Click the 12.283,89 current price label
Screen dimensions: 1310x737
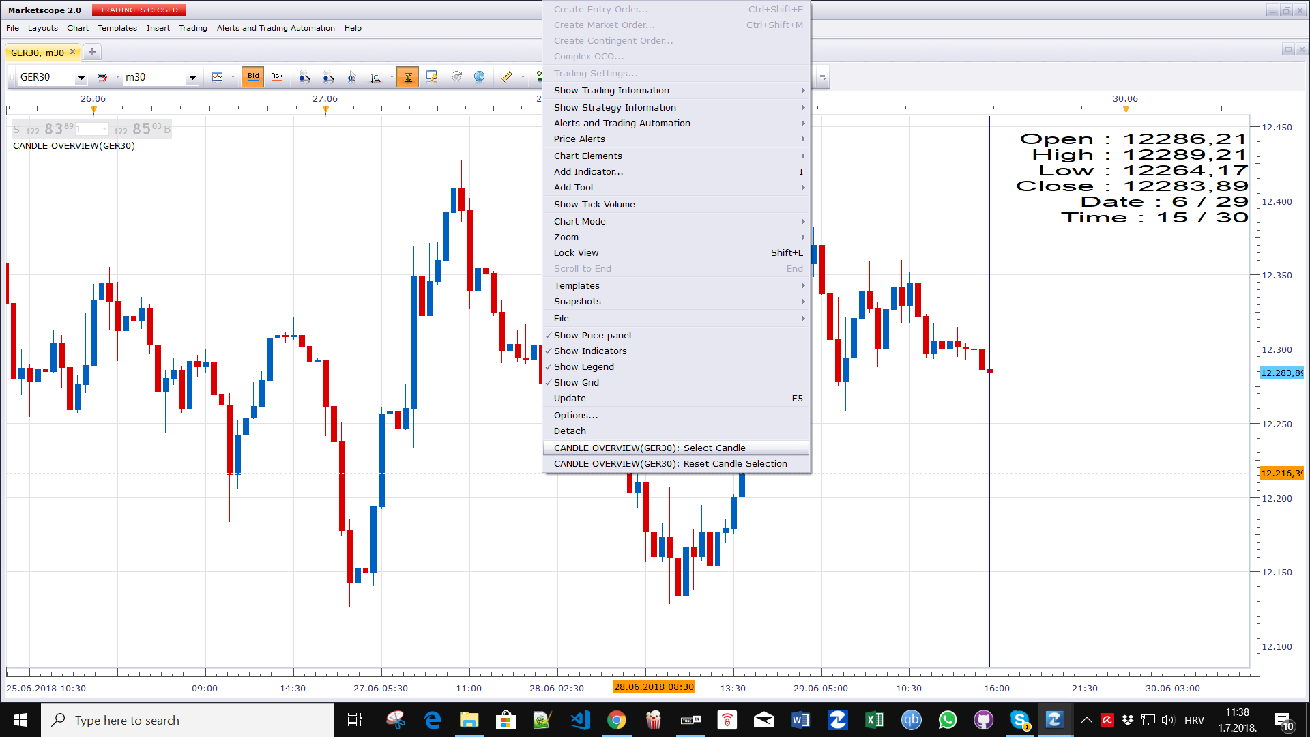tap(1281, 373)
